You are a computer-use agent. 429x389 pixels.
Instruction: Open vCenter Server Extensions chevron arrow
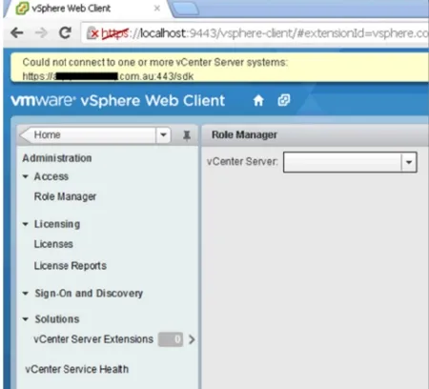192,339
